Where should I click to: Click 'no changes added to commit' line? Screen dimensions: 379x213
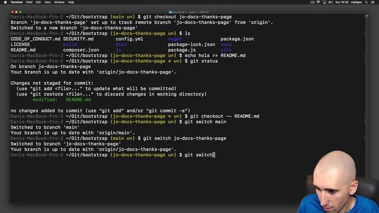click(100, 111)
